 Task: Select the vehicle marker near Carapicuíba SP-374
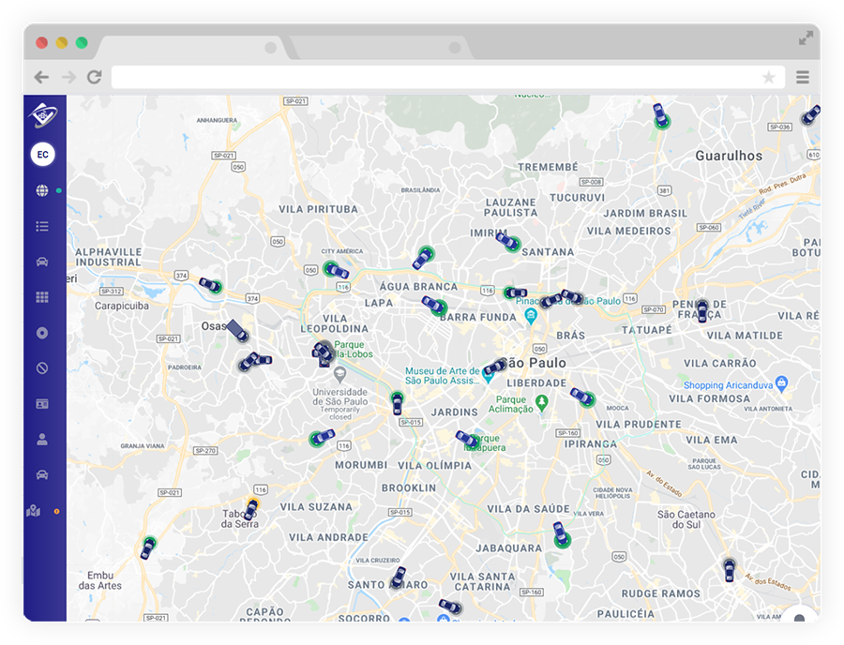pos(210,285)
